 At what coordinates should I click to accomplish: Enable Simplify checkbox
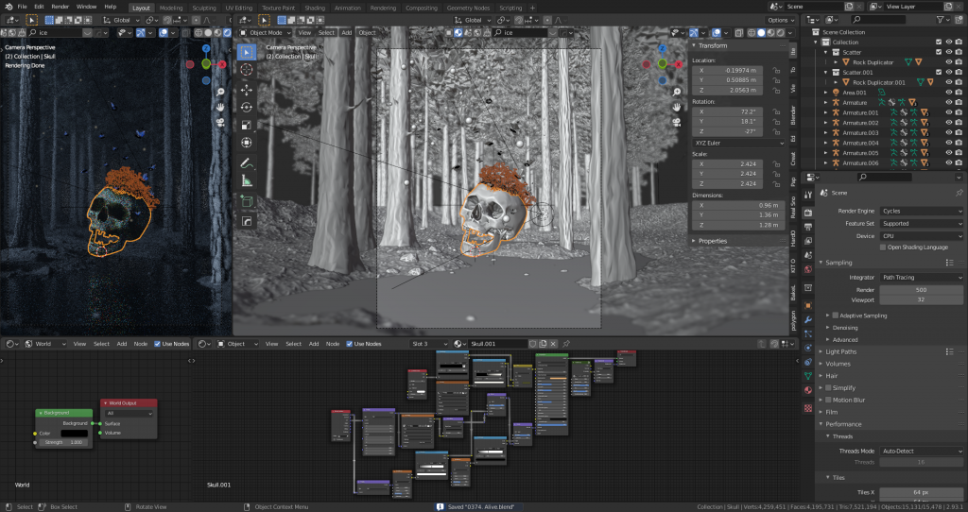828,388
